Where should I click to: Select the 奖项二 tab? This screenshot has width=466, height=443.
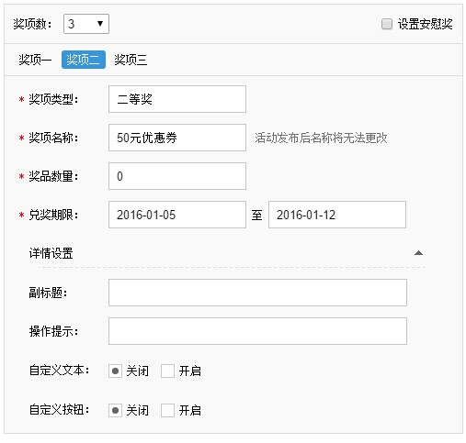(84, 60)
